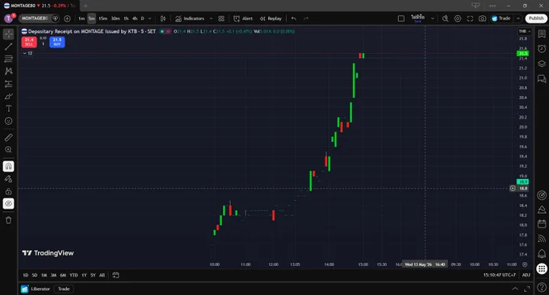Click the Trade button in top toolbar
The height and width of the screenshot is (295, 549).
pyautogui.click(x=501, y=19)
